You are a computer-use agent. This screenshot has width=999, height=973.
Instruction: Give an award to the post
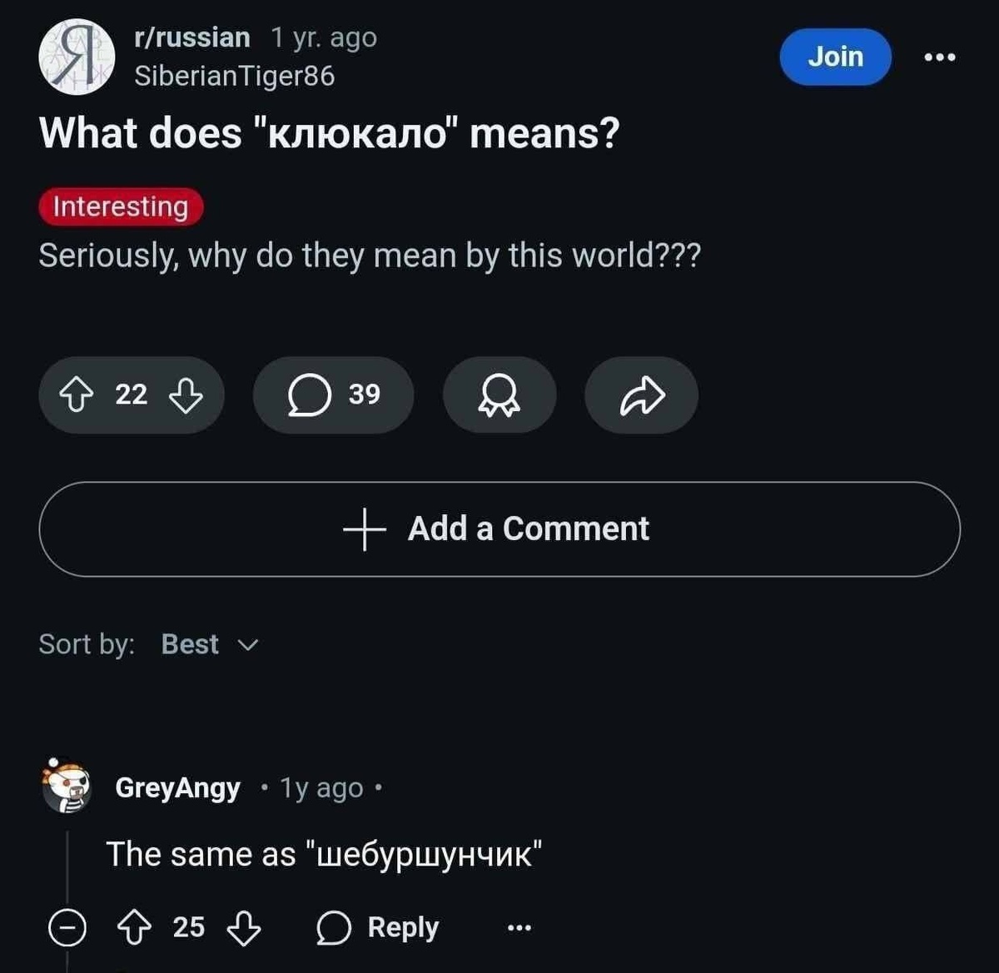[499, 395]
